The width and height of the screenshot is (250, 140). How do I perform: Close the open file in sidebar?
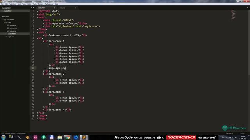point(3,11)
